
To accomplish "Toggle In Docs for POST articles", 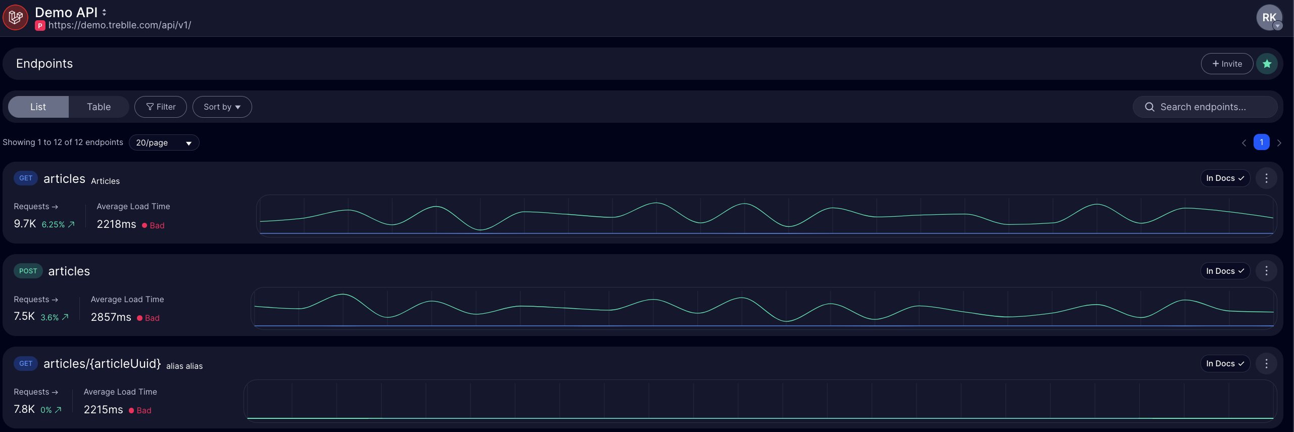I will pos(1225,271).
